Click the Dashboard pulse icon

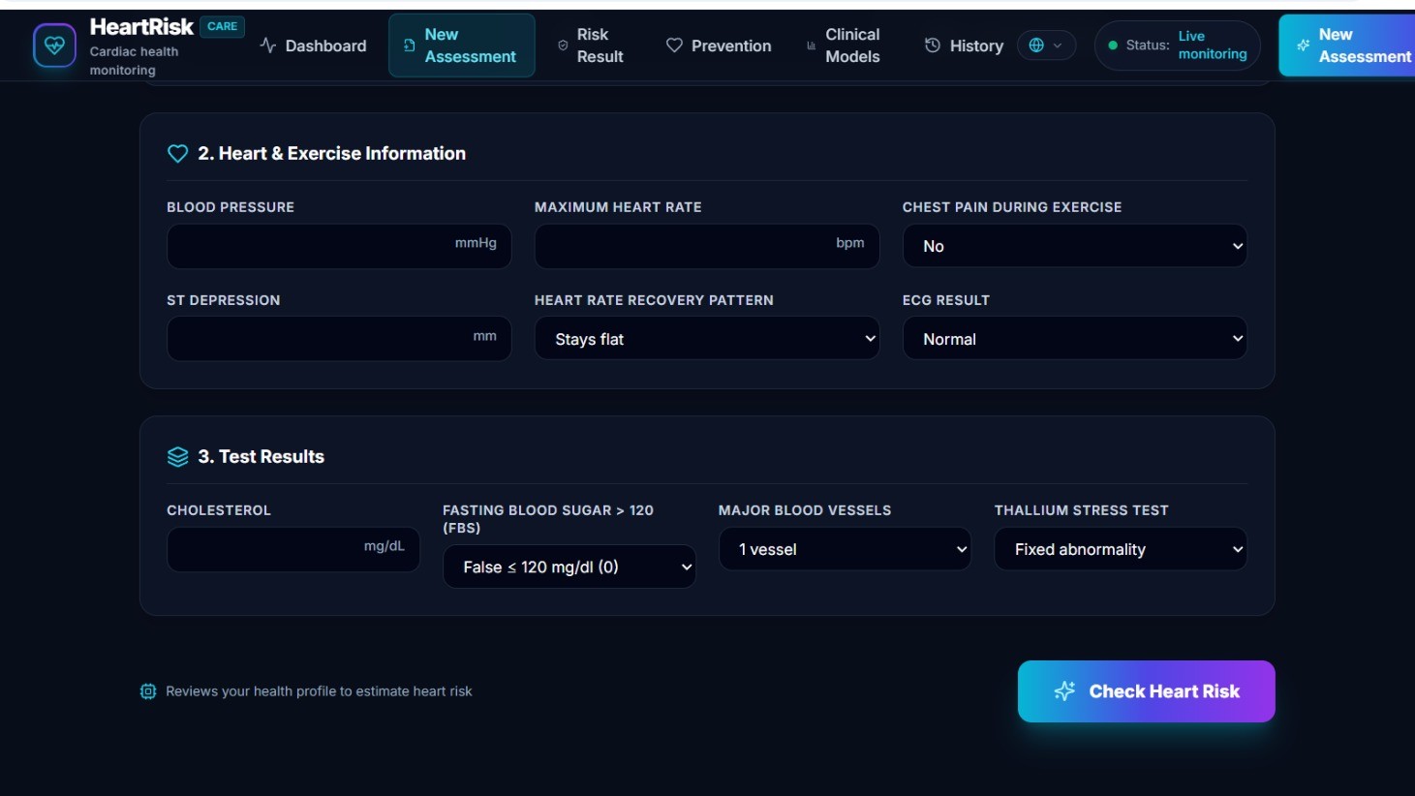[x=268, y=46]
